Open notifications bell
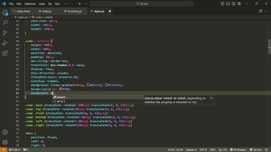The width and height of the screenshot is (271, 152). (266, 149)
